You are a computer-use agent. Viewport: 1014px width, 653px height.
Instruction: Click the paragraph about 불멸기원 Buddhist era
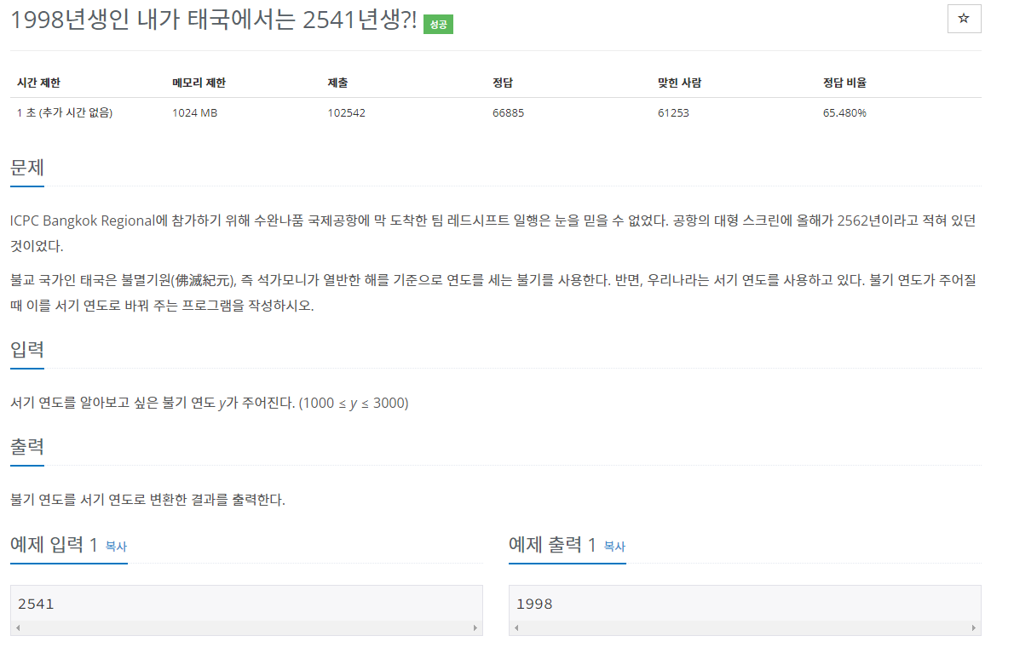tap(493, 293)
